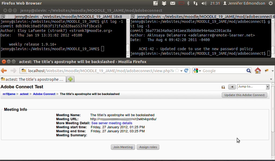Click the Join Meeting button
This screenshot has height=161, width=275.
(123, 147)
